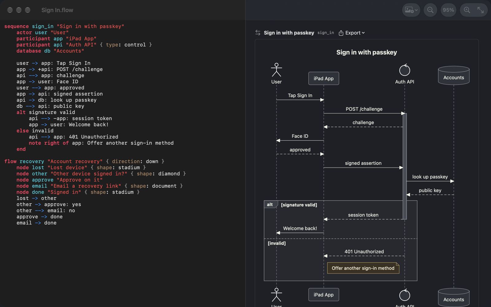This screenshot has height=307, width=491.
Task: Click the bottom iPad App participant box
Action: pyautogui.click(x=323, y=295)
